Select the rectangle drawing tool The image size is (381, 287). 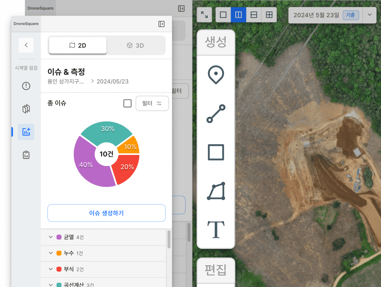point(216,152)
